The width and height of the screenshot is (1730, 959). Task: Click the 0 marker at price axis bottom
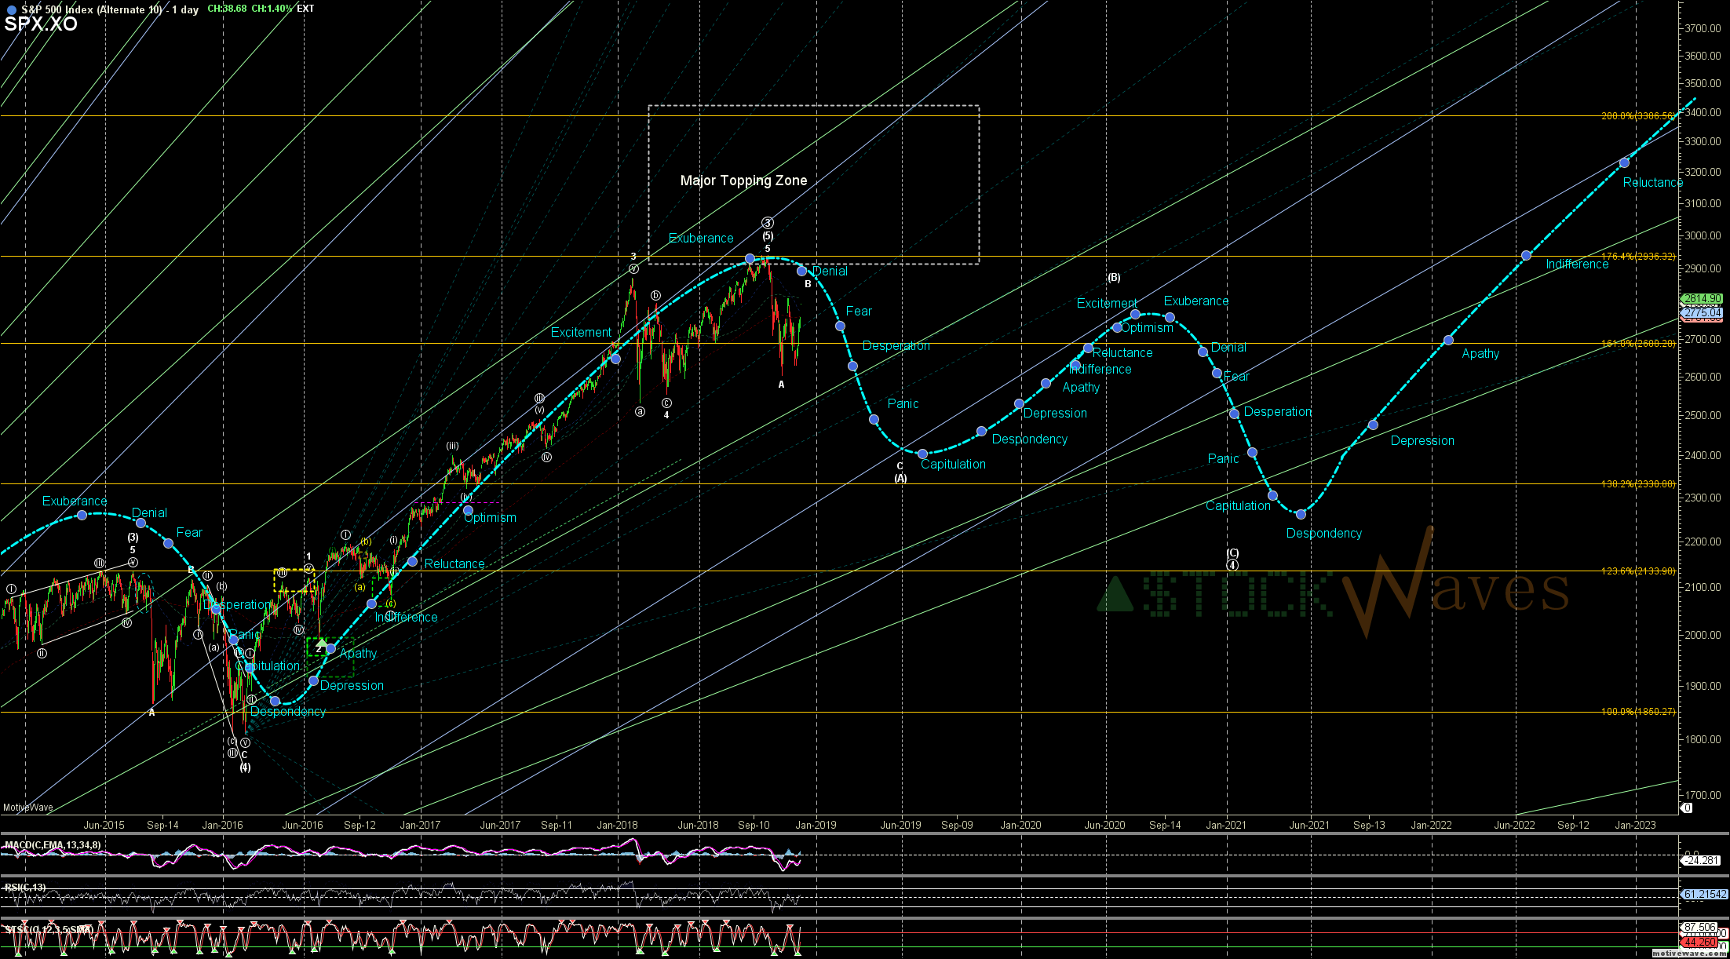pos(1688,808)
